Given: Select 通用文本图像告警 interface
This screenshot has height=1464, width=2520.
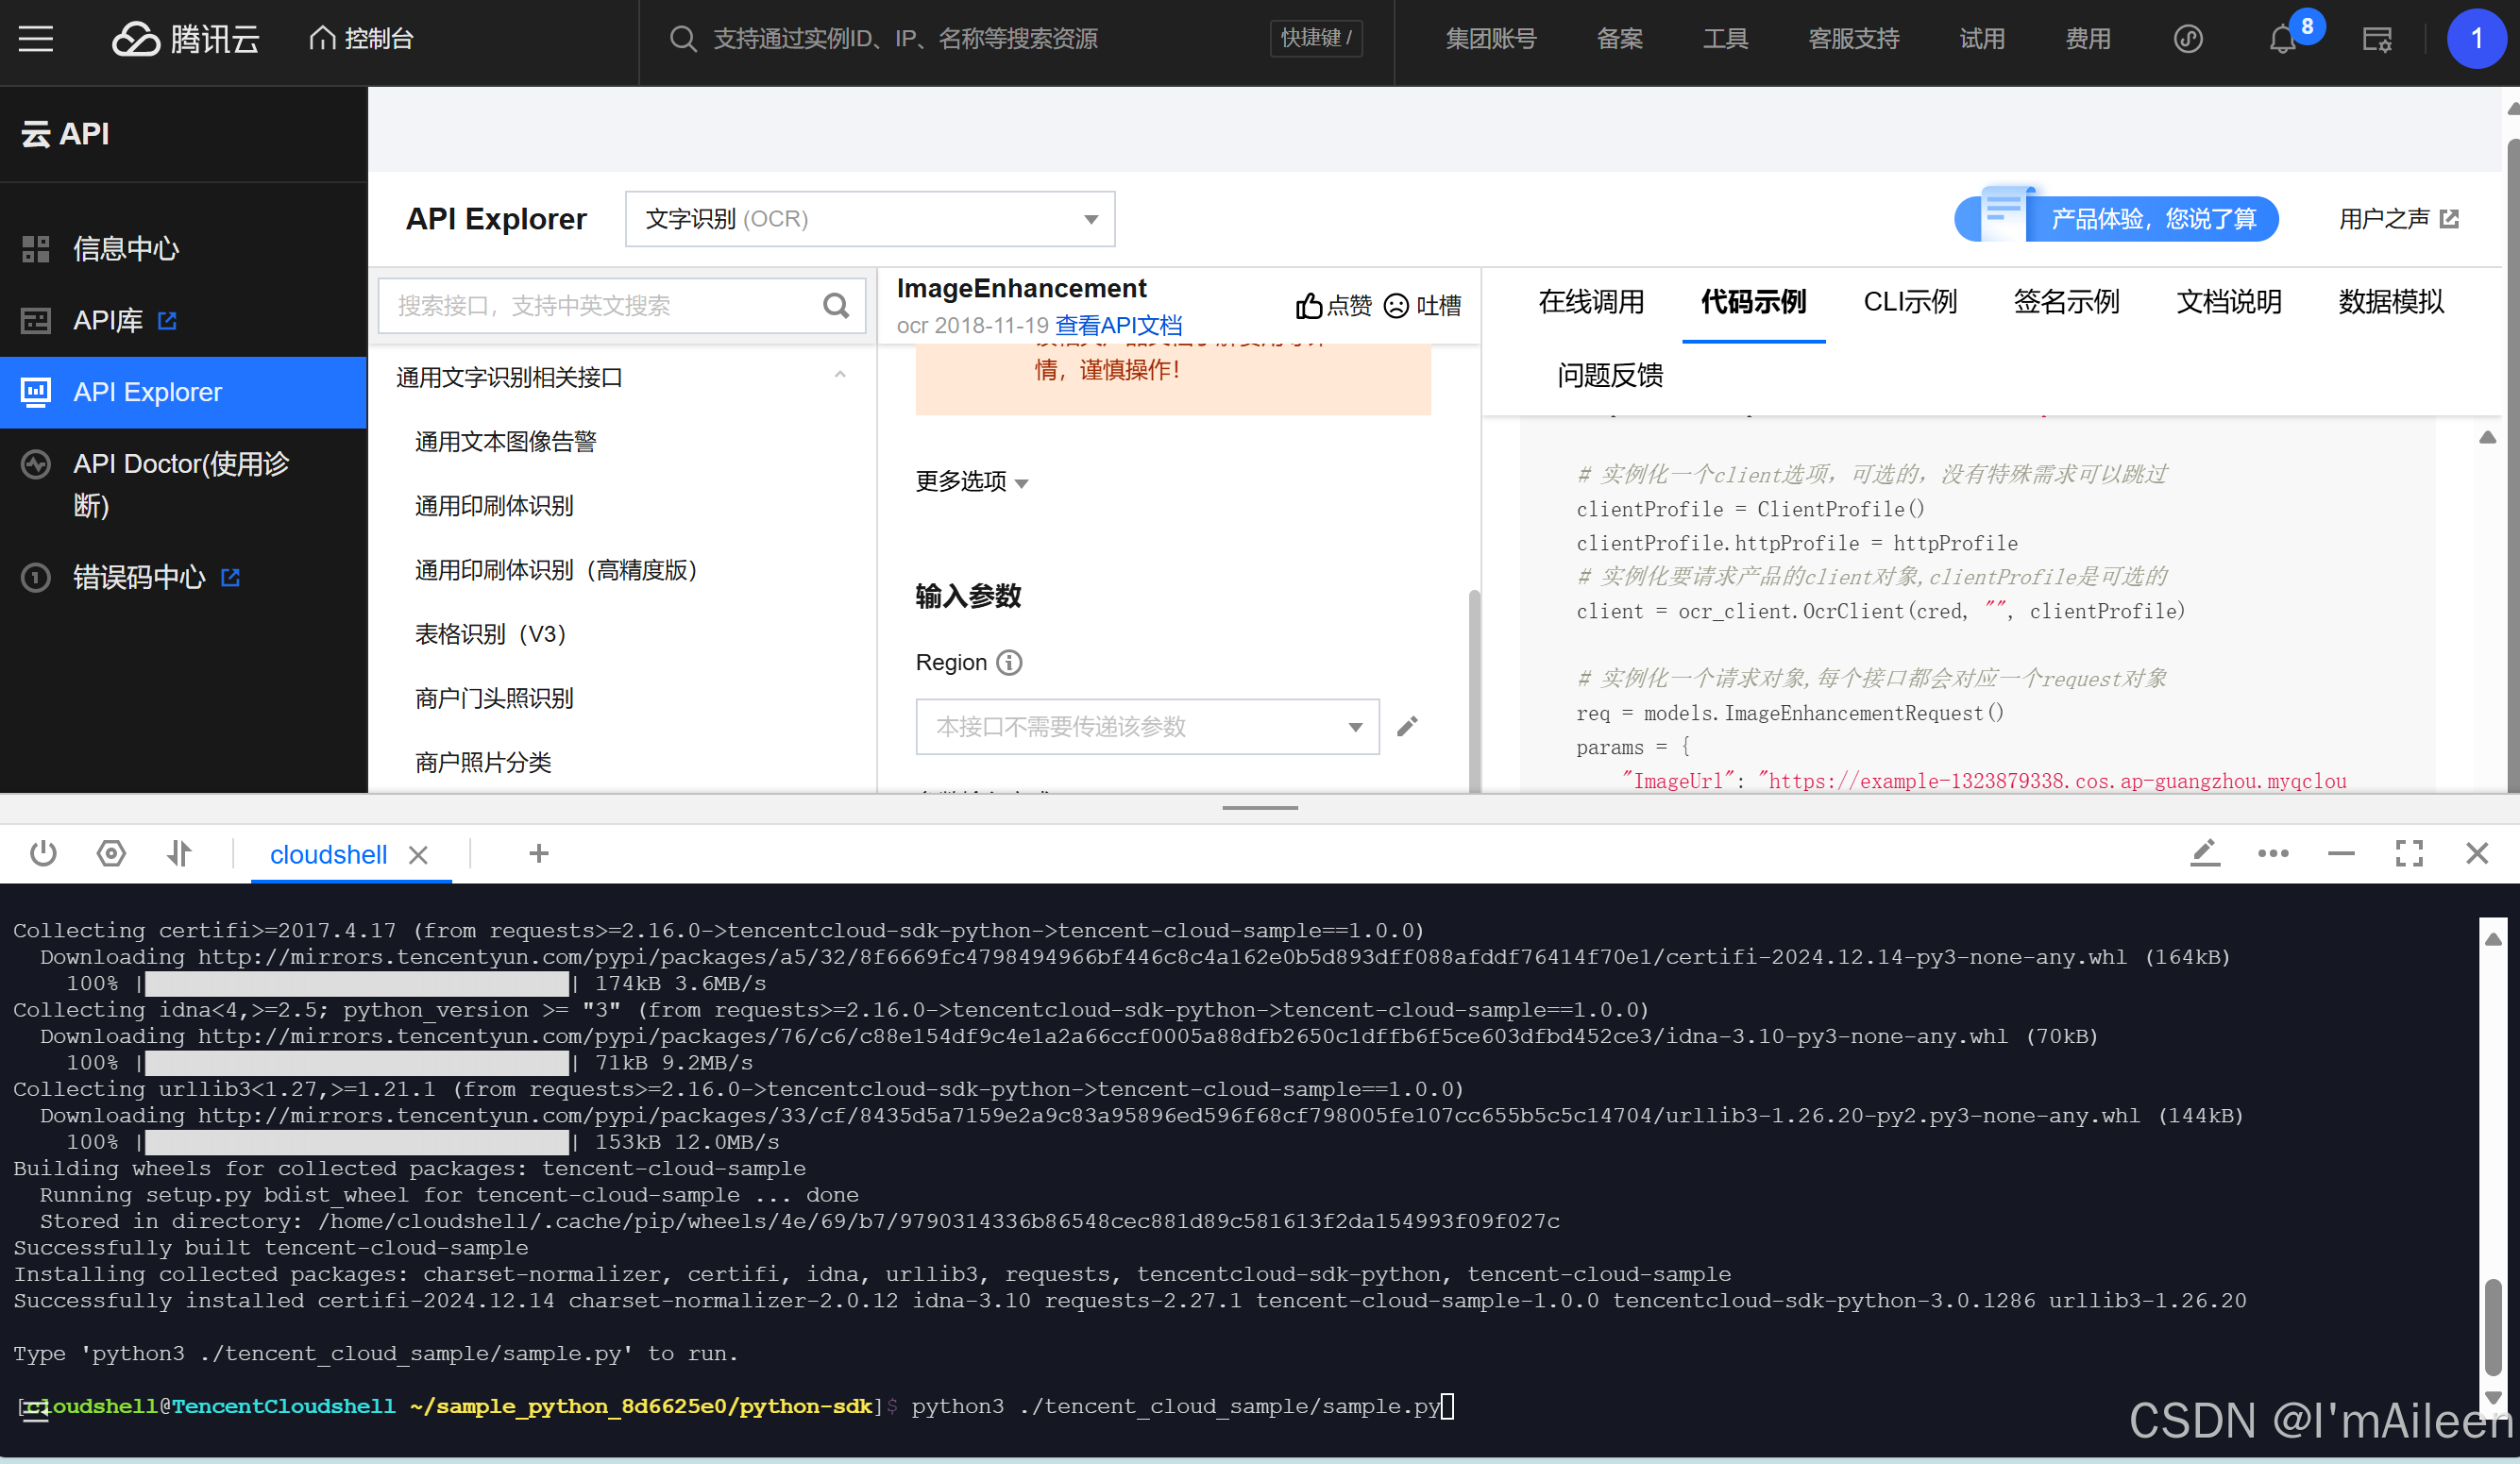Looking at the screenshot, I should (506, 441).
